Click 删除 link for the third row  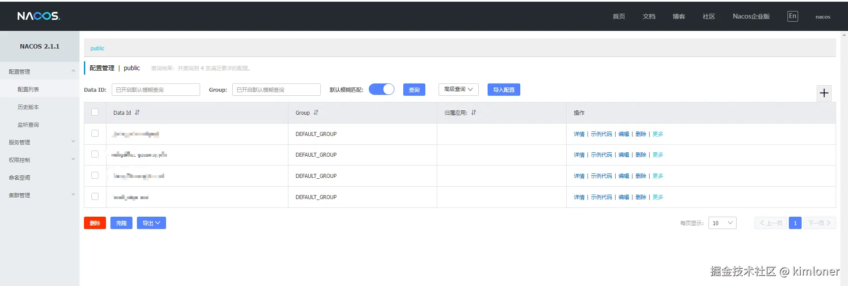point(641,176)
